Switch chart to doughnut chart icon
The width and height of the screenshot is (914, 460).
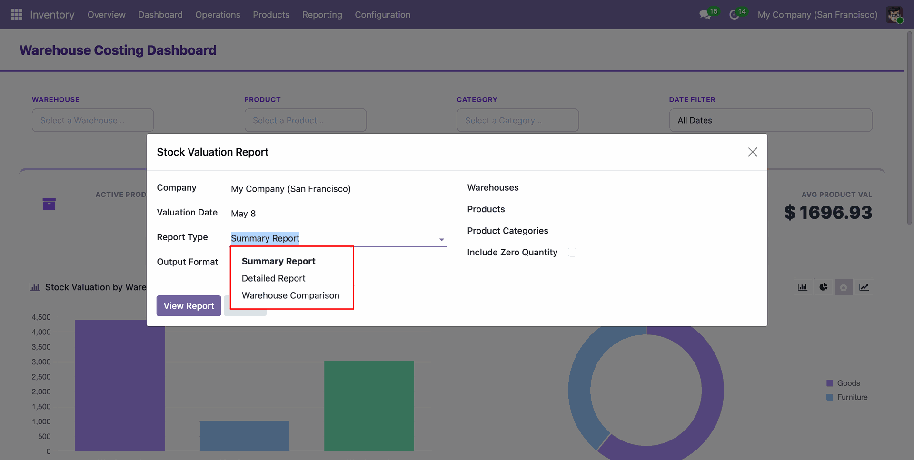843,287
